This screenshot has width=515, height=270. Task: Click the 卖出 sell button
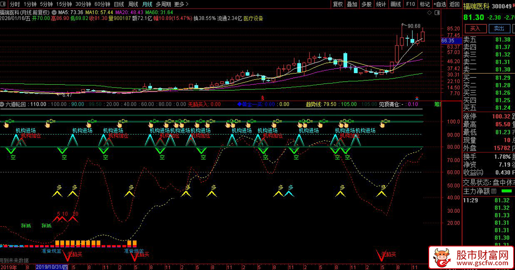pyautogui.click(x=499, y=29)
